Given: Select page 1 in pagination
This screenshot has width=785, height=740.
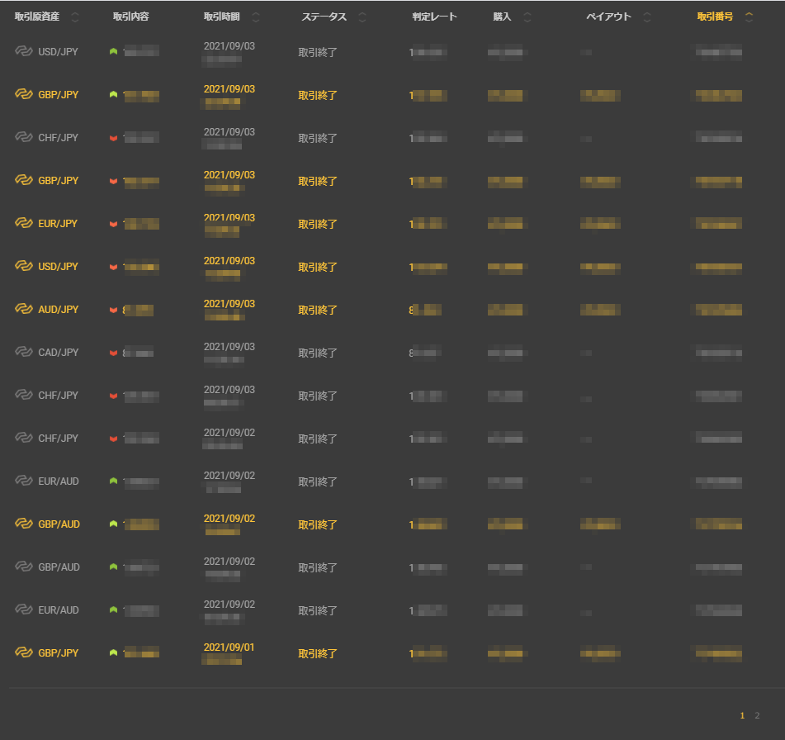Looking at the screenshot, I should pos(742,715).
